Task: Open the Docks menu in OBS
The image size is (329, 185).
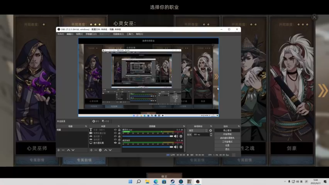Action: tap(91, 34)
